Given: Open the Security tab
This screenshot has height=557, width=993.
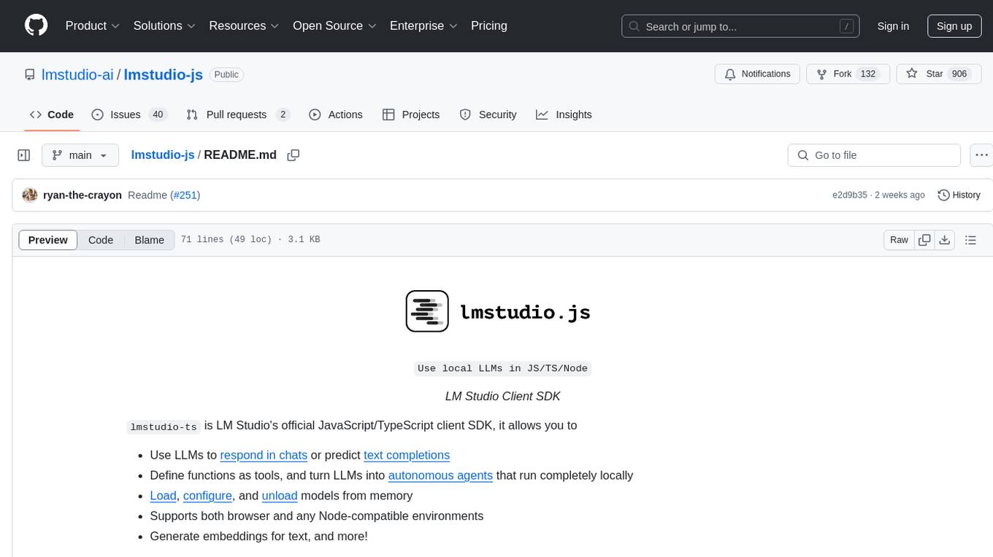Looking at the screenshot, I should coord(488,114).
